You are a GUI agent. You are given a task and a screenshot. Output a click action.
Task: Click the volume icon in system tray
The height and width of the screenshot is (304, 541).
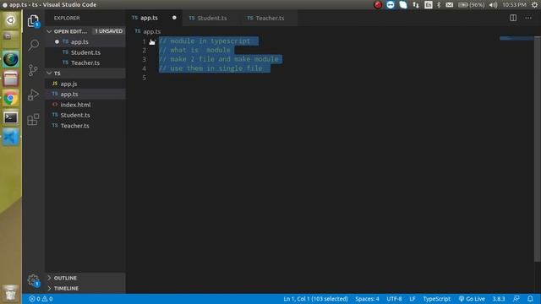pos(493,5)
